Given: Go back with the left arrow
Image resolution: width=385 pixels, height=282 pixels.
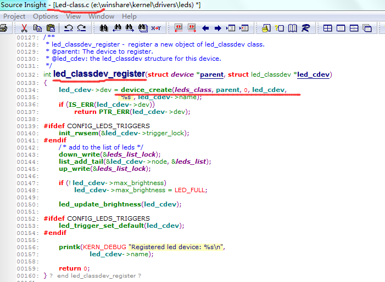Looking at the screenshot, I should [x=205, y=28].
